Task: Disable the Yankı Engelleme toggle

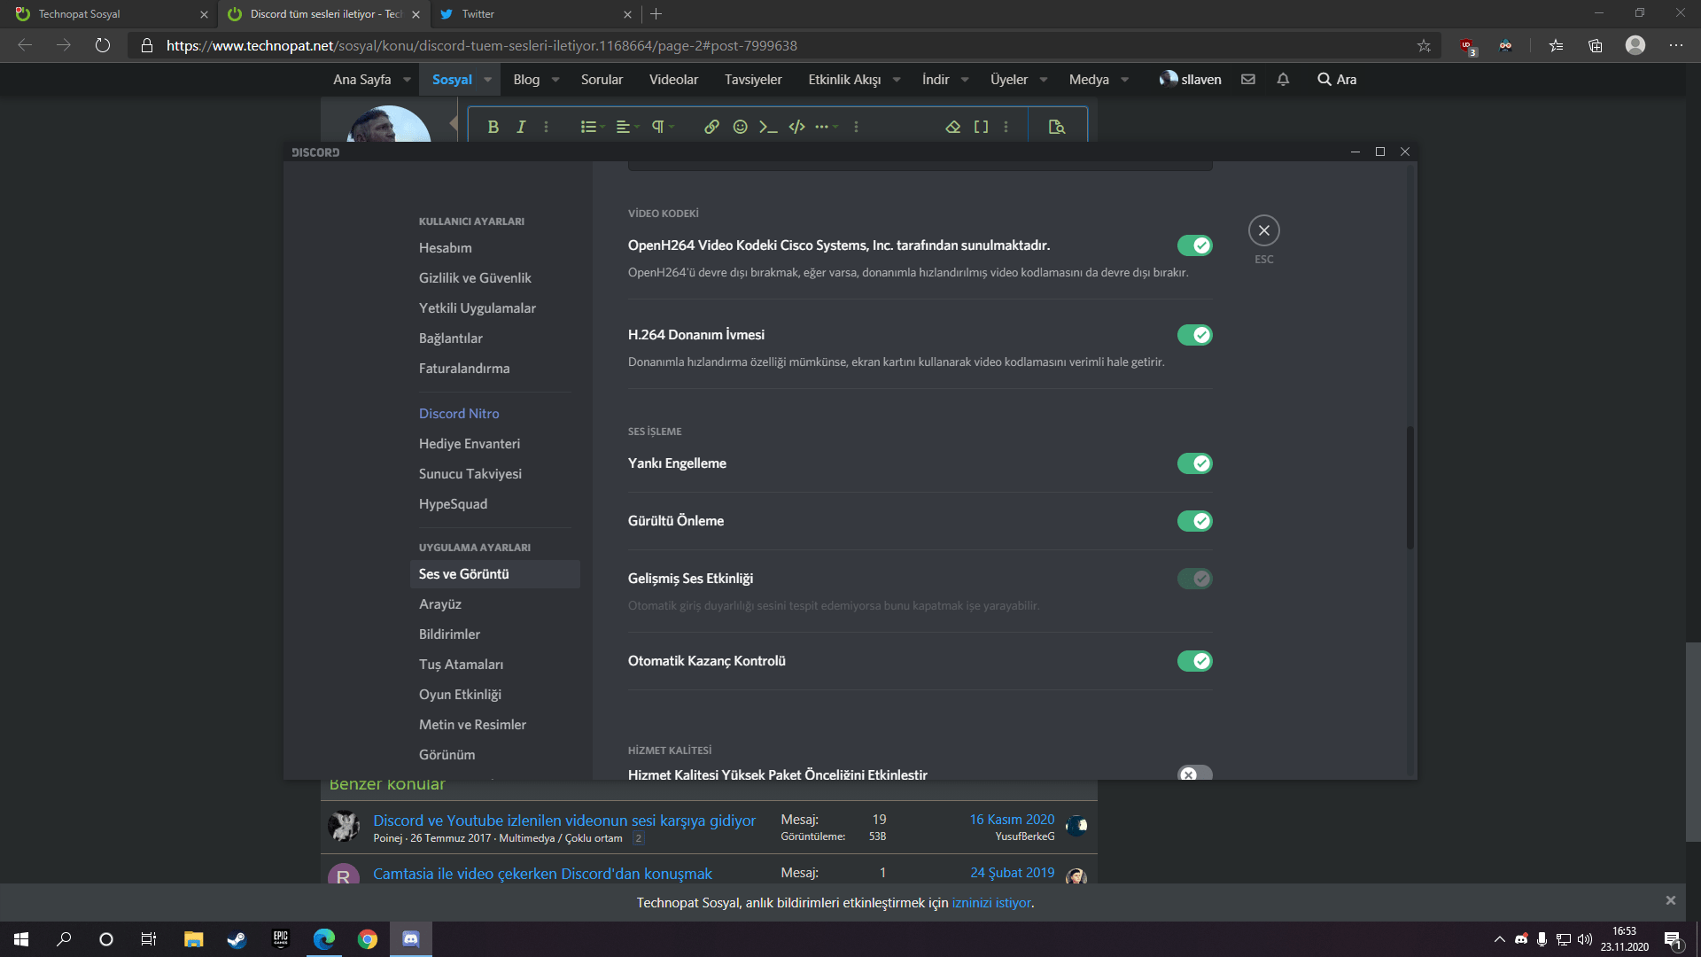Action: point(1194,463)
